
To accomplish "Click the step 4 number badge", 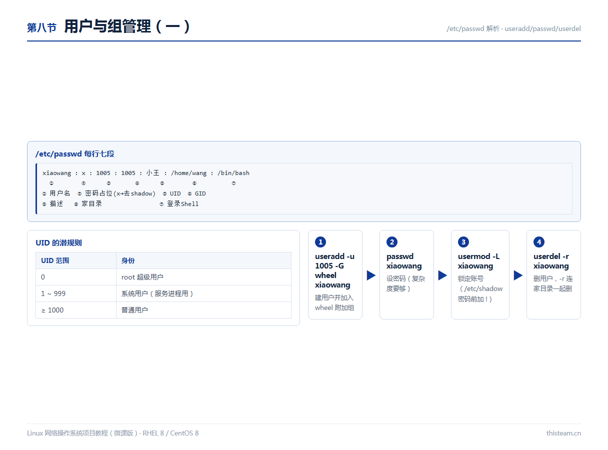I will [539, 242].
